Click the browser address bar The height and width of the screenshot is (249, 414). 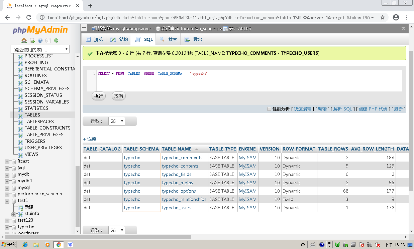click(x=211, y=17)
